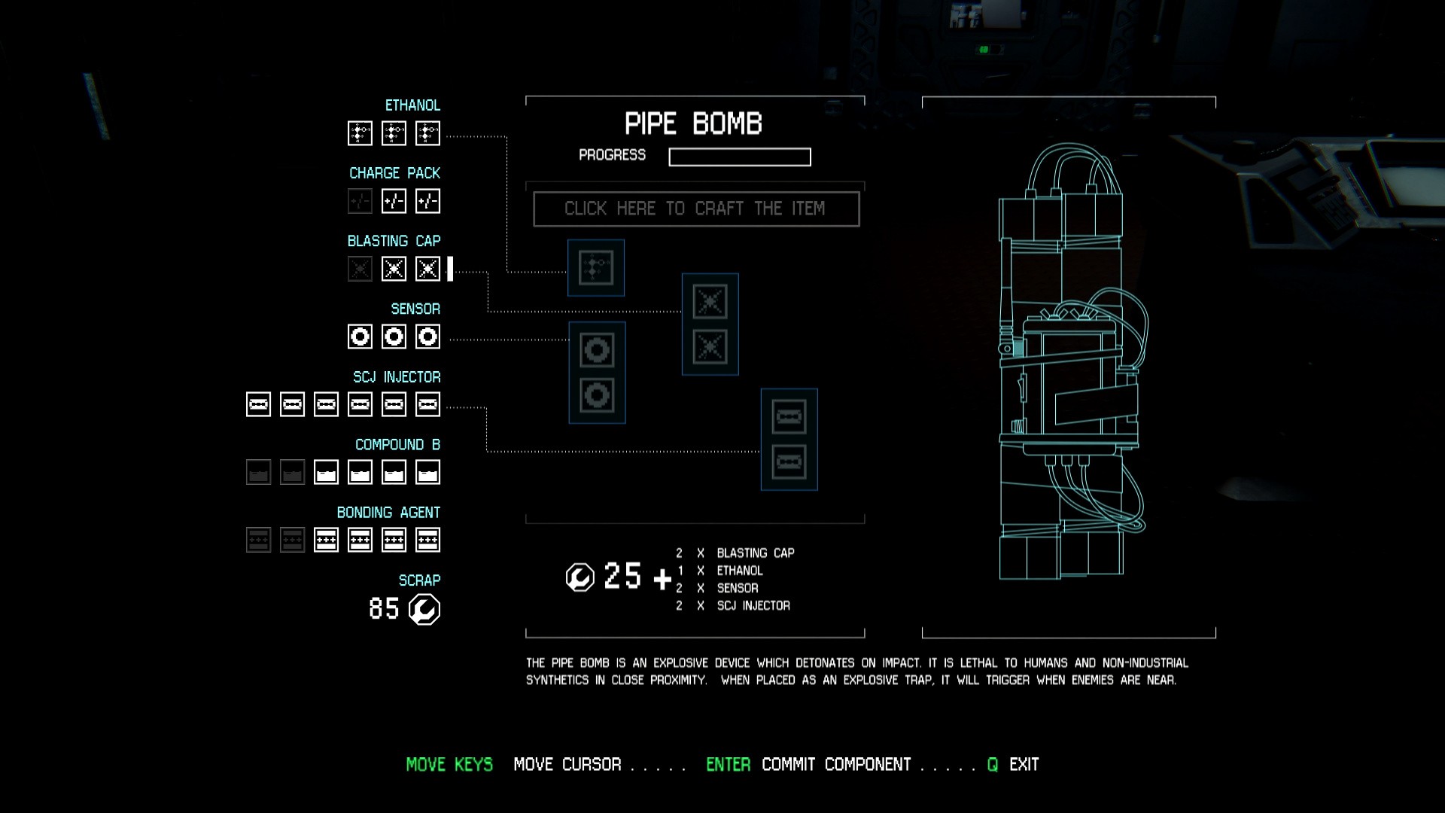Click the Enter Commit Component prompt
The image size is (1445, 813).
(x=808, y=765)
